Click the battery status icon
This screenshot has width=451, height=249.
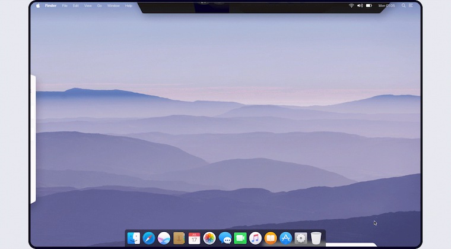click(369, 5)
